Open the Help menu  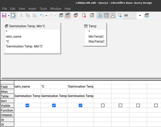pyautogui.click(x=68, y=9)
